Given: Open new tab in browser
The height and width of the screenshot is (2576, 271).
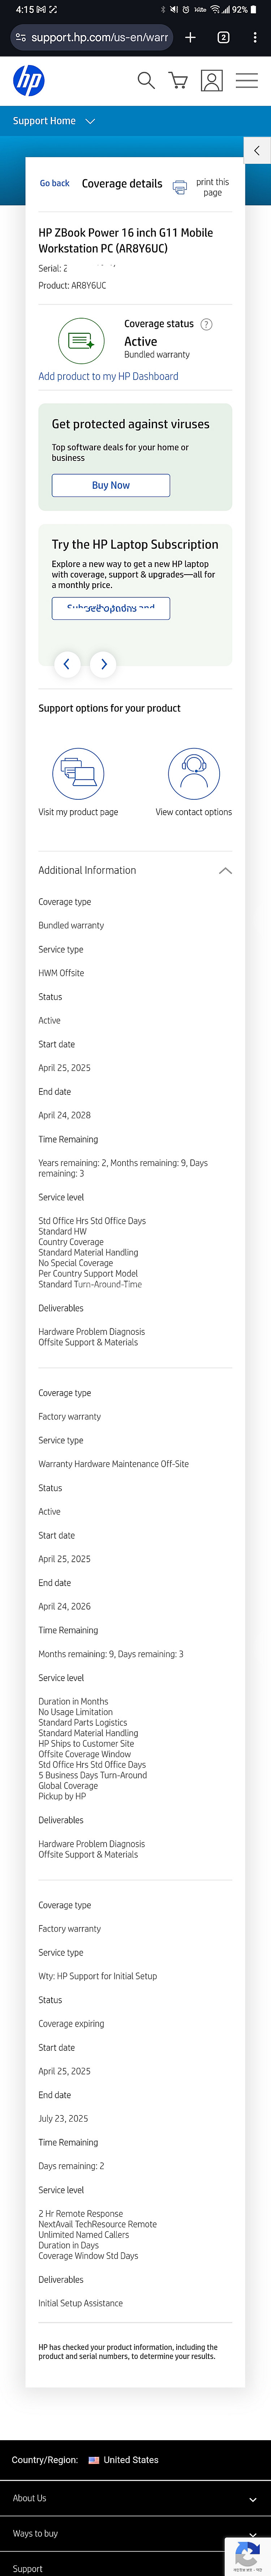Looking at the screenshot, I should (x=190, y=37).
